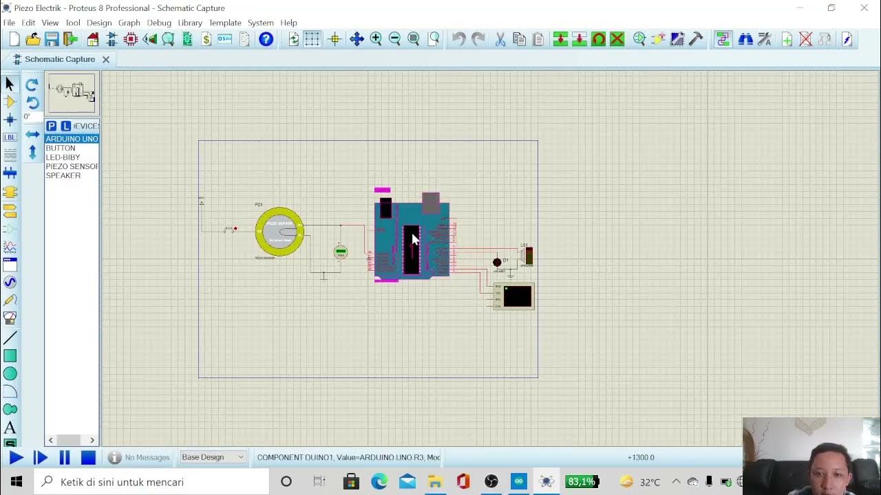
Task: Open the Design menu
Action: pyautogui.click(x=99, y=23)
